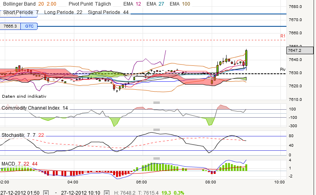The image size is (316, 195).
Task: Click the 7620.0 price axis label
Action: (x=295, y=86)
